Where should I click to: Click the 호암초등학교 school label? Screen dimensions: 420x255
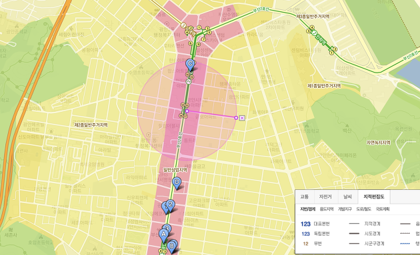coord(41,243)
